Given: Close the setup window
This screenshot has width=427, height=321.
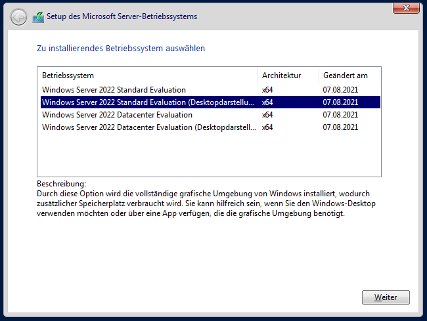Looking at the screenshot, I should click(x=406, y=8).
